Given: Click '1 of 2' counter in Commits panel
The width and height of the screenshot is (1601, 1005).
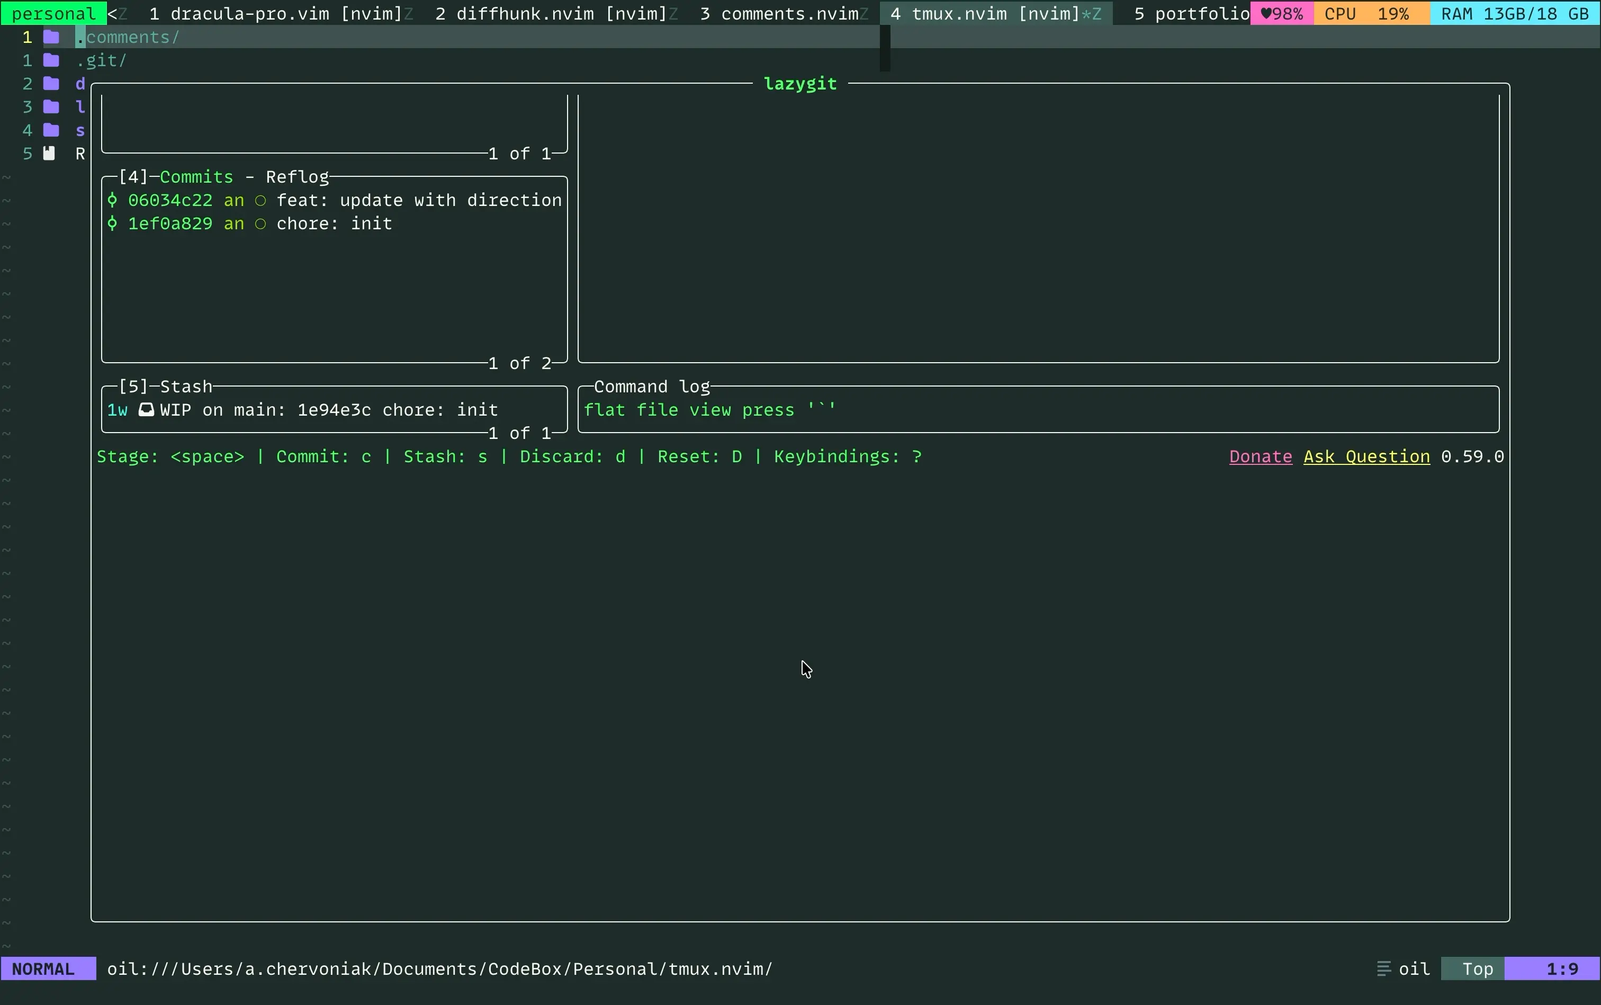Looking at the screenshot, I should (520, 363).
